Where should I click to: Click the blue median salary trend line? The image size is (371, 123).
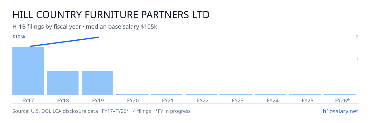(x=64, y=42)
